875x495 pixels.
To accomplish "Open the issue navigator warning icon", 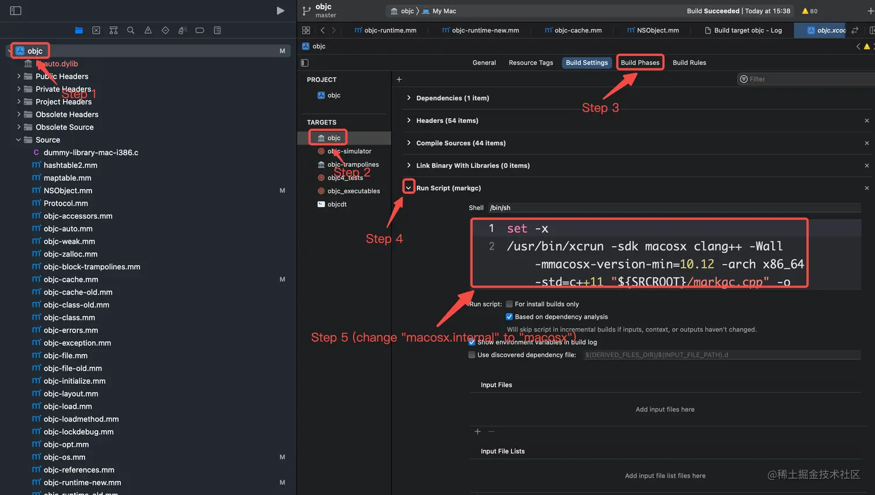I will tap(148, 30).
